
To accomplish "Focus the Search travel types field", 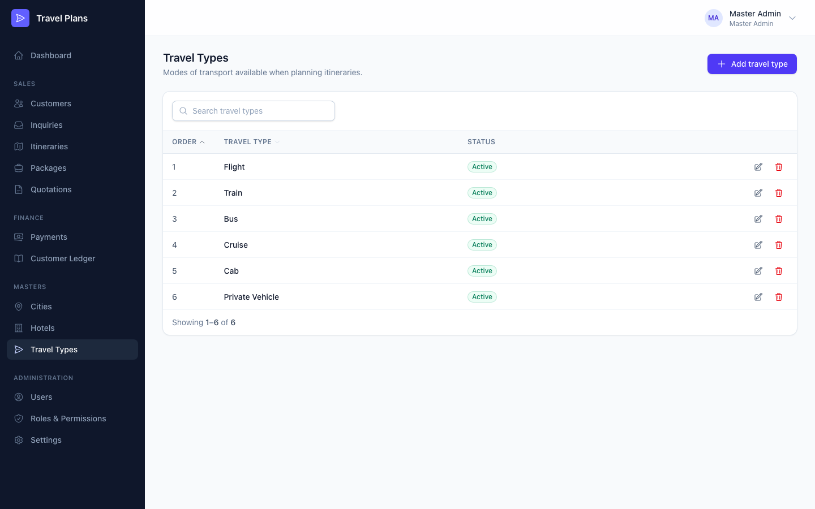I will point(254,111).
